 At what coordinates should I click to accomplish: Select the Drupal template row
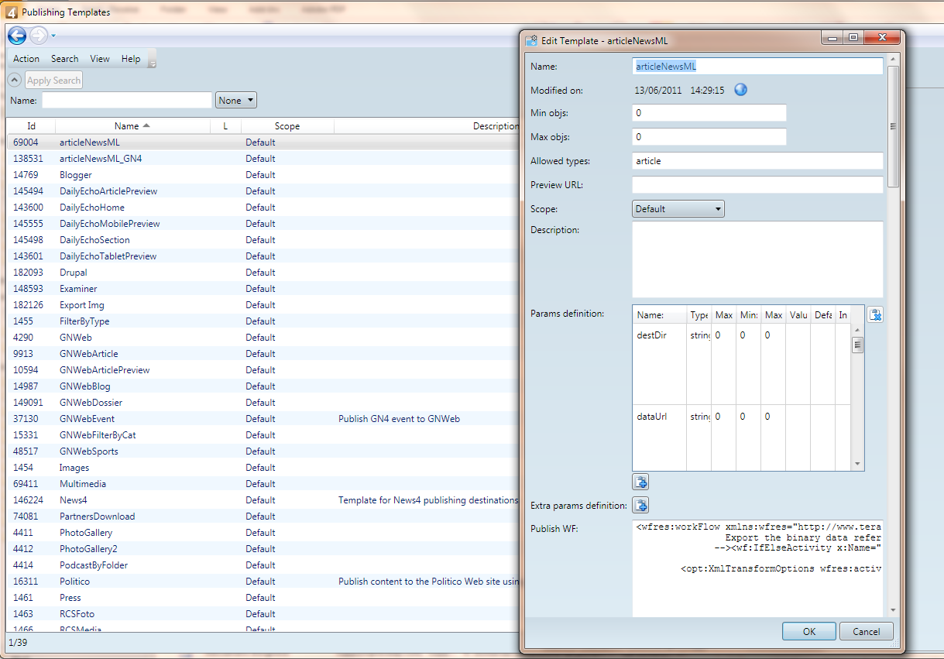tap(263, 273)
